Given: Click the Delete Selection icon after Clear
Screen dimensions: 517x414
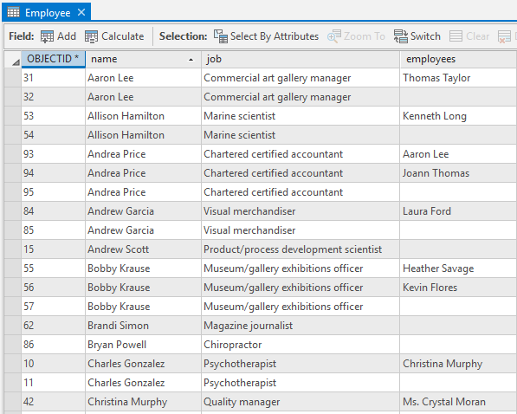Looking at the screenshot, I should coord(504,36).
